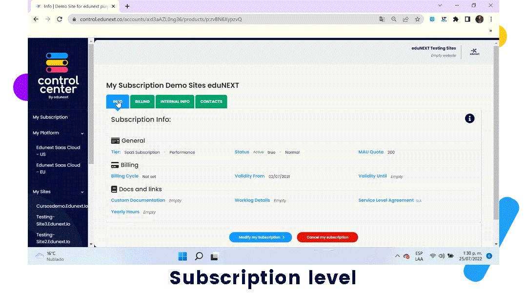Collapse the My Platform section chevron
The image size is (527, 293).
tap(82, 133)
